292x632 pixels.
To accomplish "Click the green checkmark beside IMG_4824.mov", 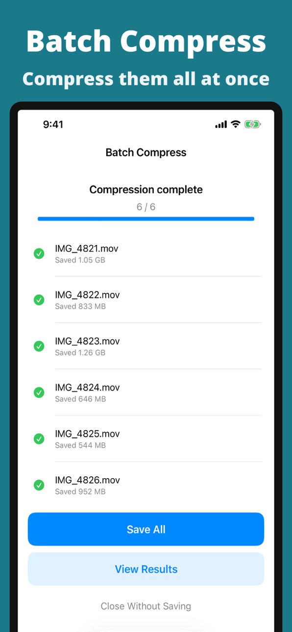I will 39,392.
